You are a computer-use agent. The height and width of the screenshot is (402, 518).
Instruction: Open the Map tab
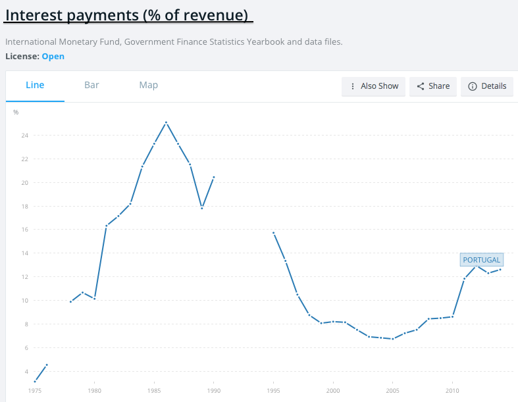(148, 86)
